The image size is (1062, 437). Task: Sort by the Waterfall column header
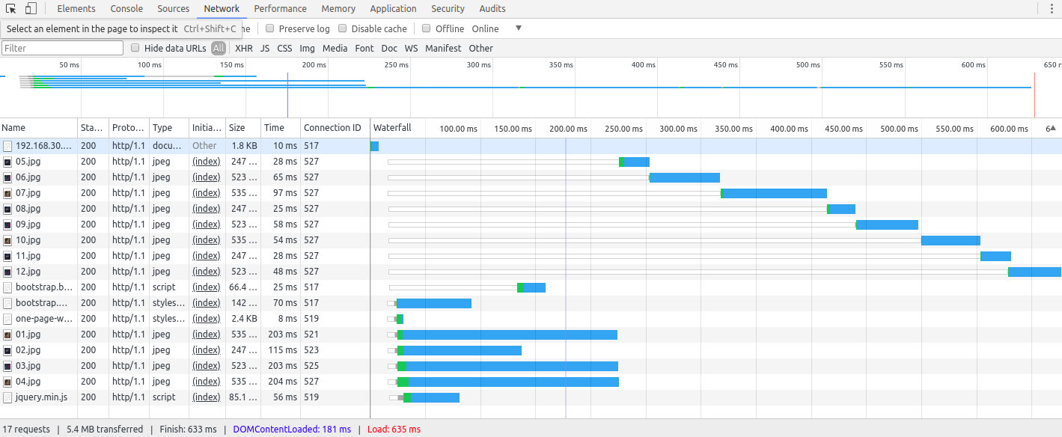393,128
